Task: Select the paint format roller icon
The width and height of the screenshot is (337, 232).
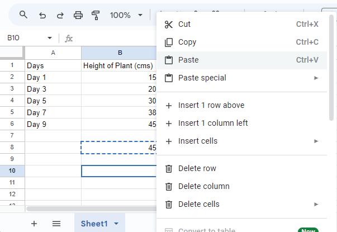Action: point(96,15)
